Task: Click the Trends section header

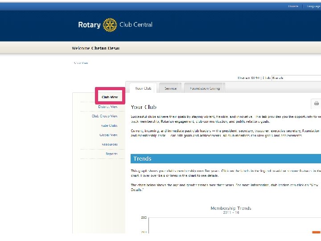Action: click(x=226, y=159)
